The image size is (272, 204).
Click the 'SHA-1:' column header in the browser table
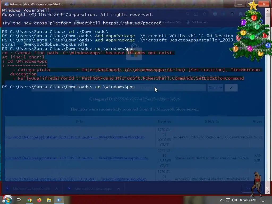[212, 122]
